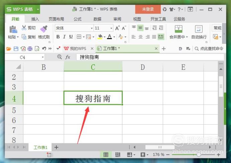
Task: Expand the border style dropdown arrow
Action: pos(84,37)
